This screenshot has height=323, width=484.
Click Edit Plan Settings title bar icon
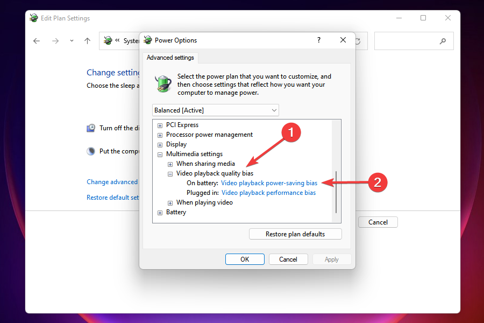[x=34, y=18]
